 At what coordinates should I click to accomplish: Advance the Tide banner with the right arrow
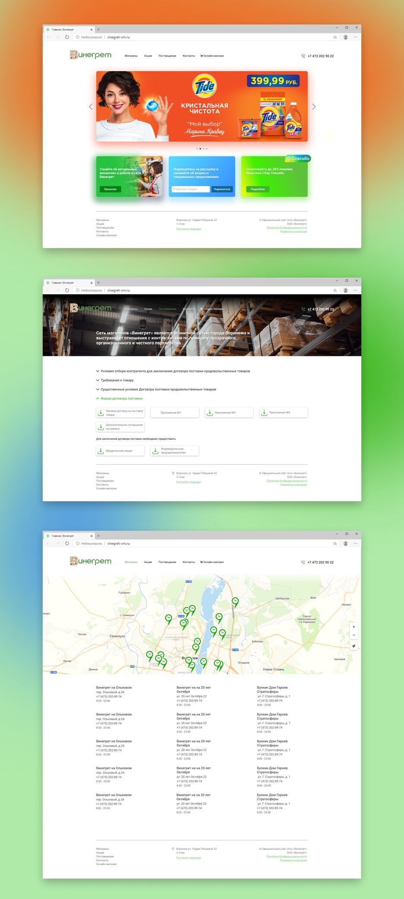[314, 107]
